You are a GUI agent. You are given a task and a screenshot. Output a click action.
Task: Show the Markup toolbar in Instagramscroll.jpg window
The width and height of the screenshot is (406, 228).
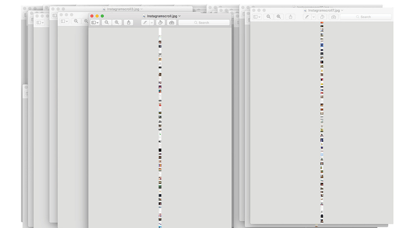[x=172, y=22]
